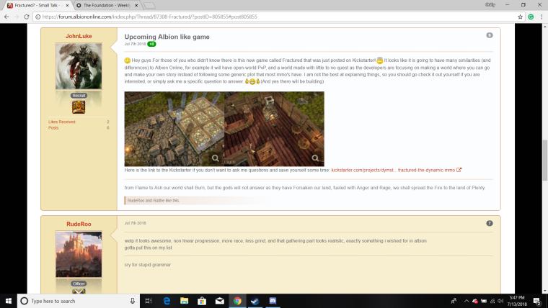Enlarge the wooden house interior screenshot

[274, 129]
